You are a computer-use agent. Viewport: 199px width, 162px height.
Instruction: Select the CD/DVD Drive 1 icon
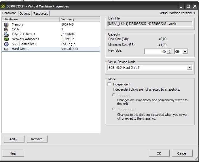click(x=6, y=34)
